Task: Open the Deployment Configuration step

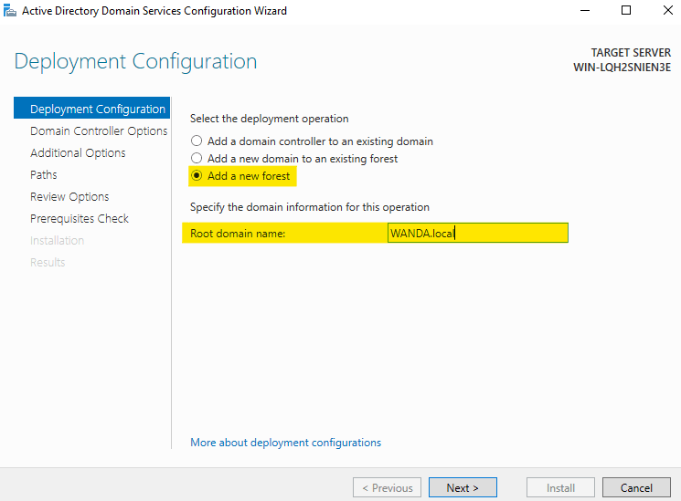Action: [91, 108]
